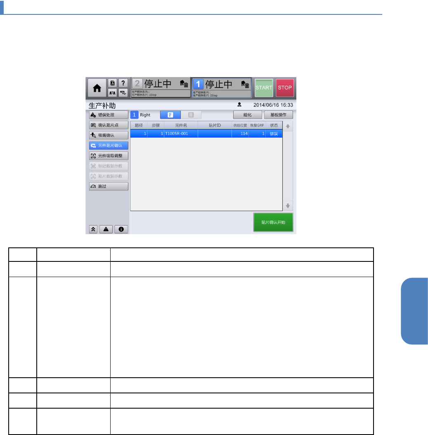Click the 细化 button
Image resolution: width=428 pixels, height=435 pixels.
[248, 115]
